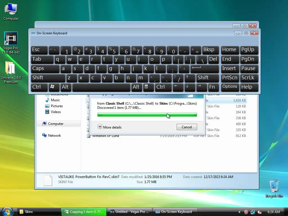Select the Universe 1.6.0 Premium folder icon
The width and height of the screenshot is (288, 216).
(x=11, y=72)
